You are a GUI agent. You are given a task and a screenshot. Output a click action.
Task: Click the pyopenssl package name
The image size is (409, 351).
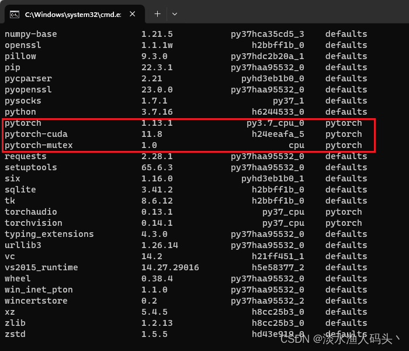[x=28, y=90]
